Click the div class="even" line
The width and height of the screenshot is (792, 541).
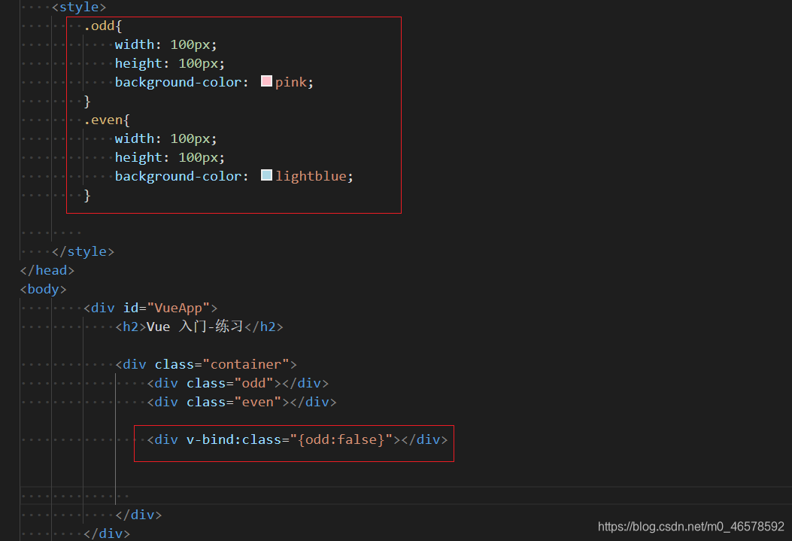242,402
